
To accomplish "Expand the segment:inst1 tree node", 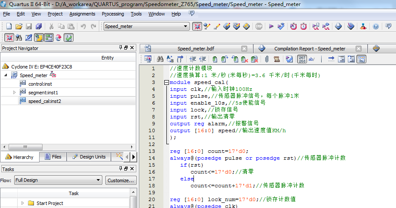I will pyautogui.click(x=14, y=92).
